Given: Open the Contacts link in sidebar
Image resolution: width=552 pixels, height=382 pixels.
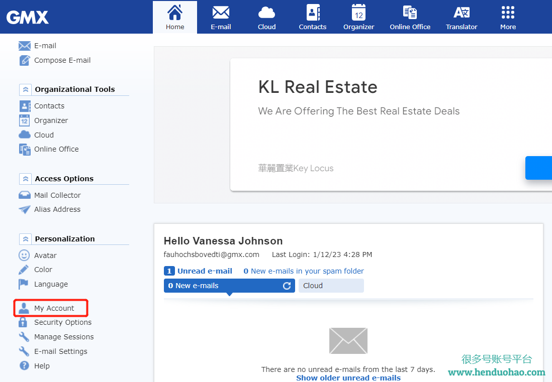Looking at the screenshot, I should coord(49,106).
